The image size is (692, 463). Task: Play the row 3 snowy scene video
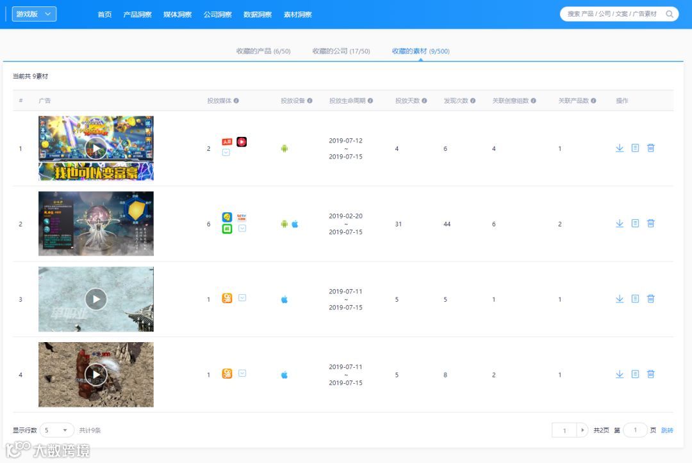tap(95, 299)
